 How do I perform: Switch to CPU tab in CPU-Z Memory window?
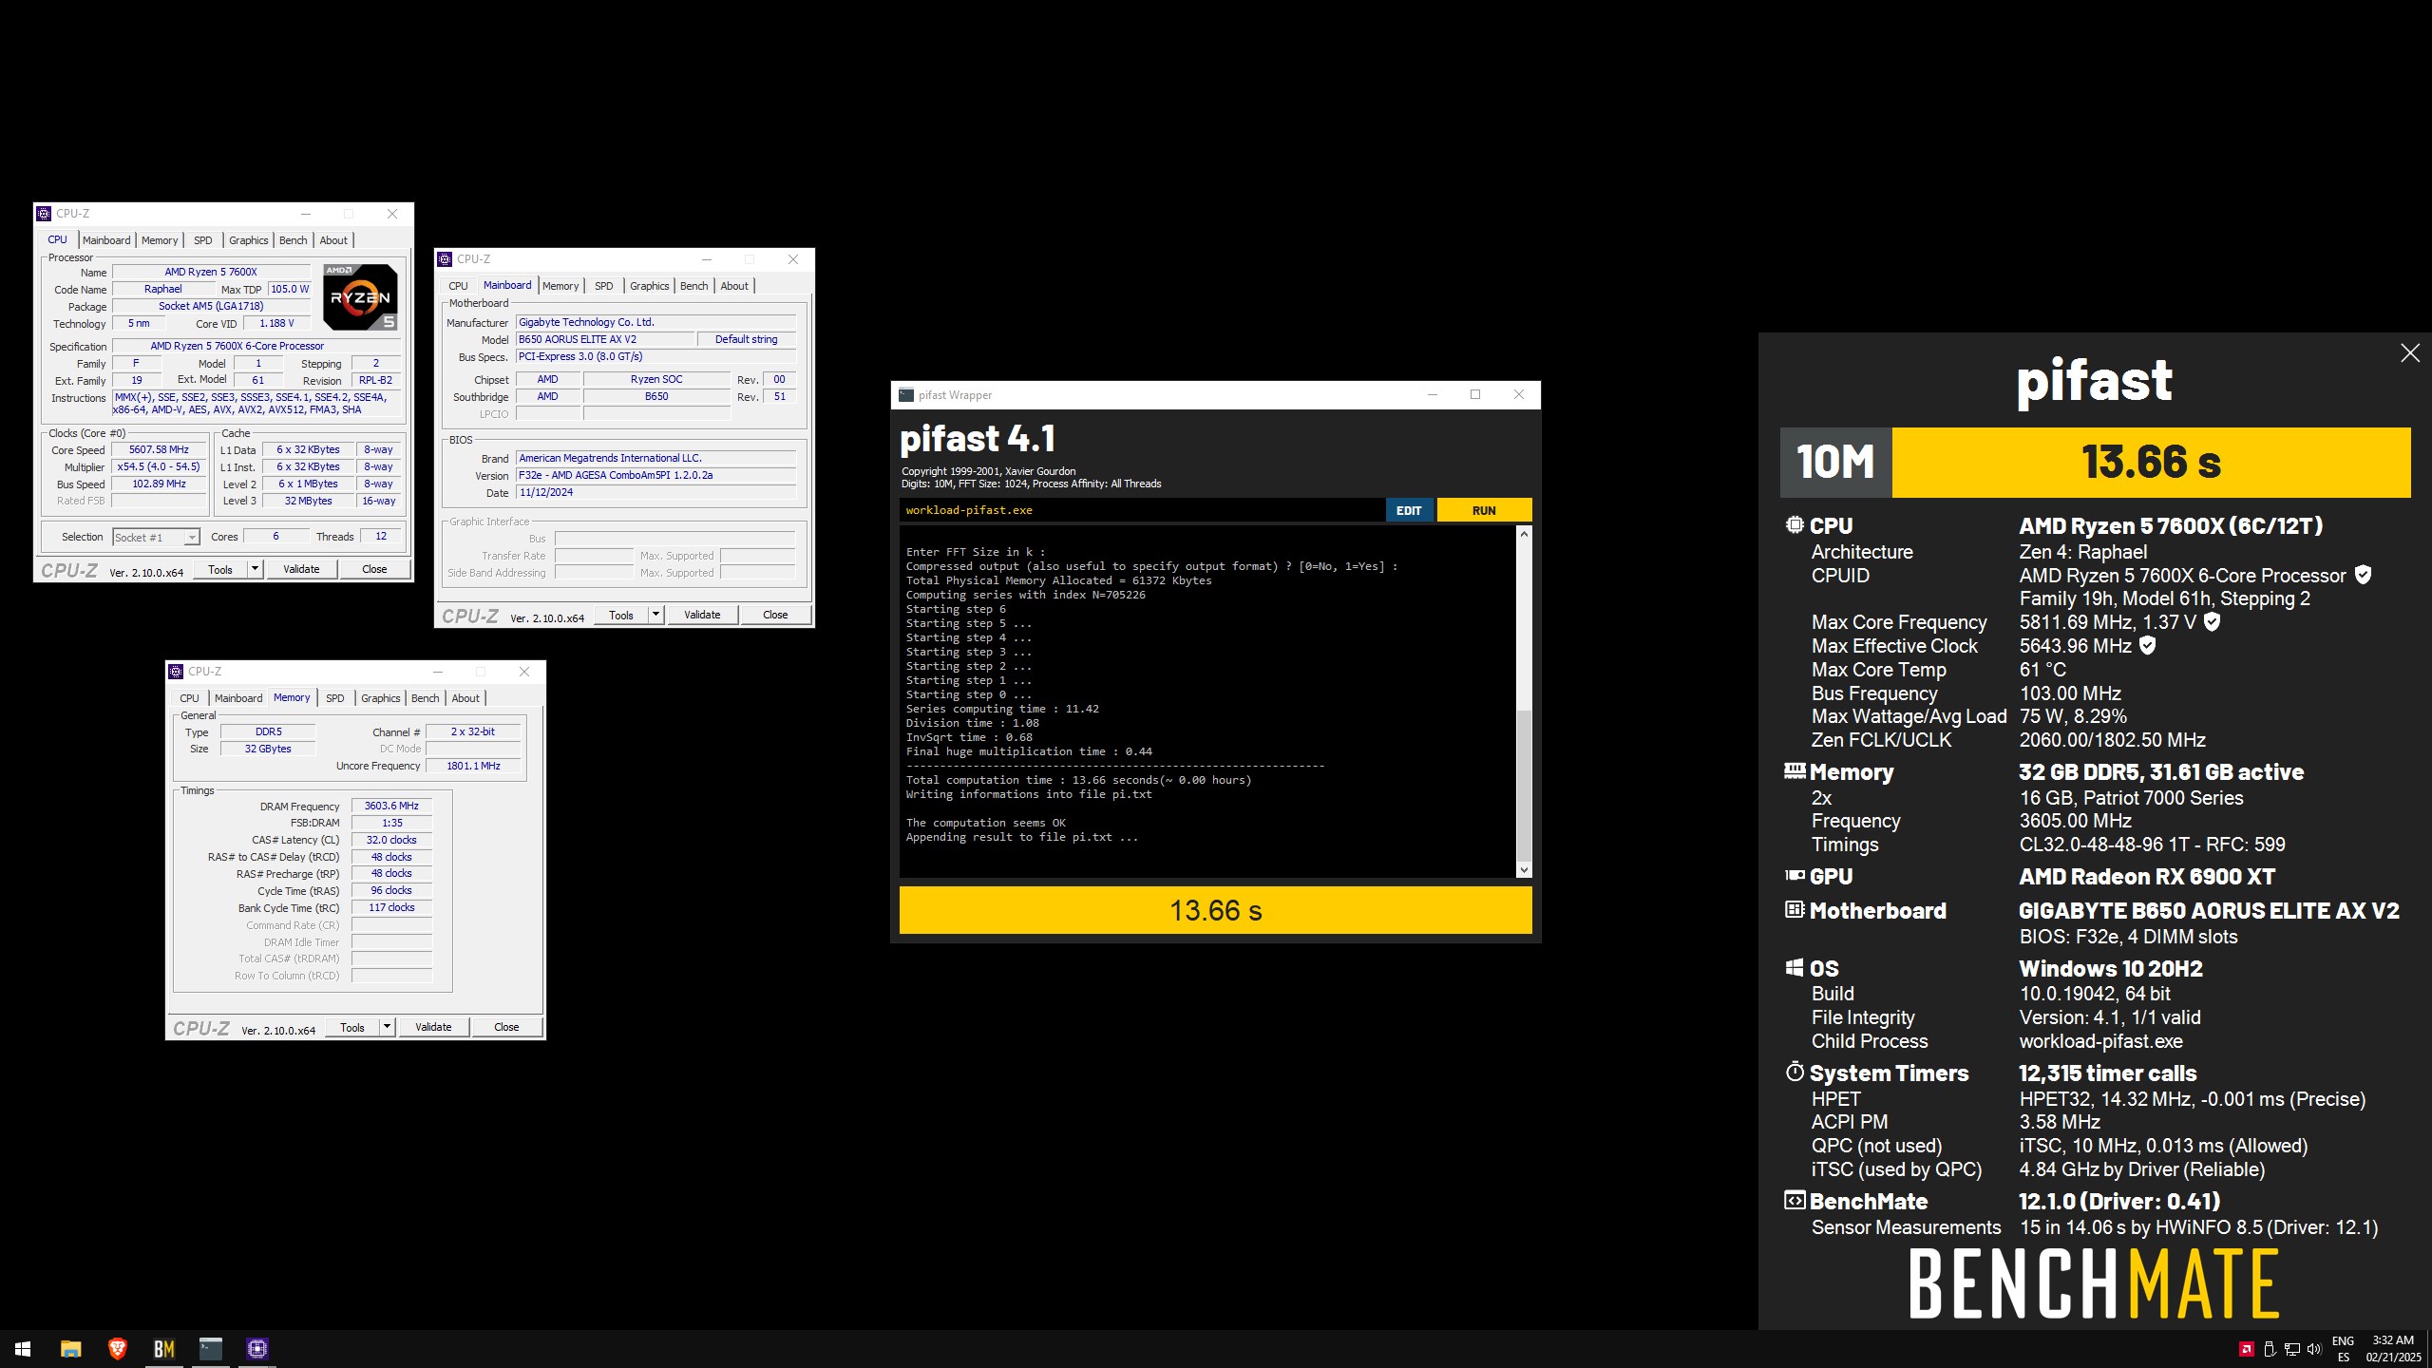click(189, 698)
